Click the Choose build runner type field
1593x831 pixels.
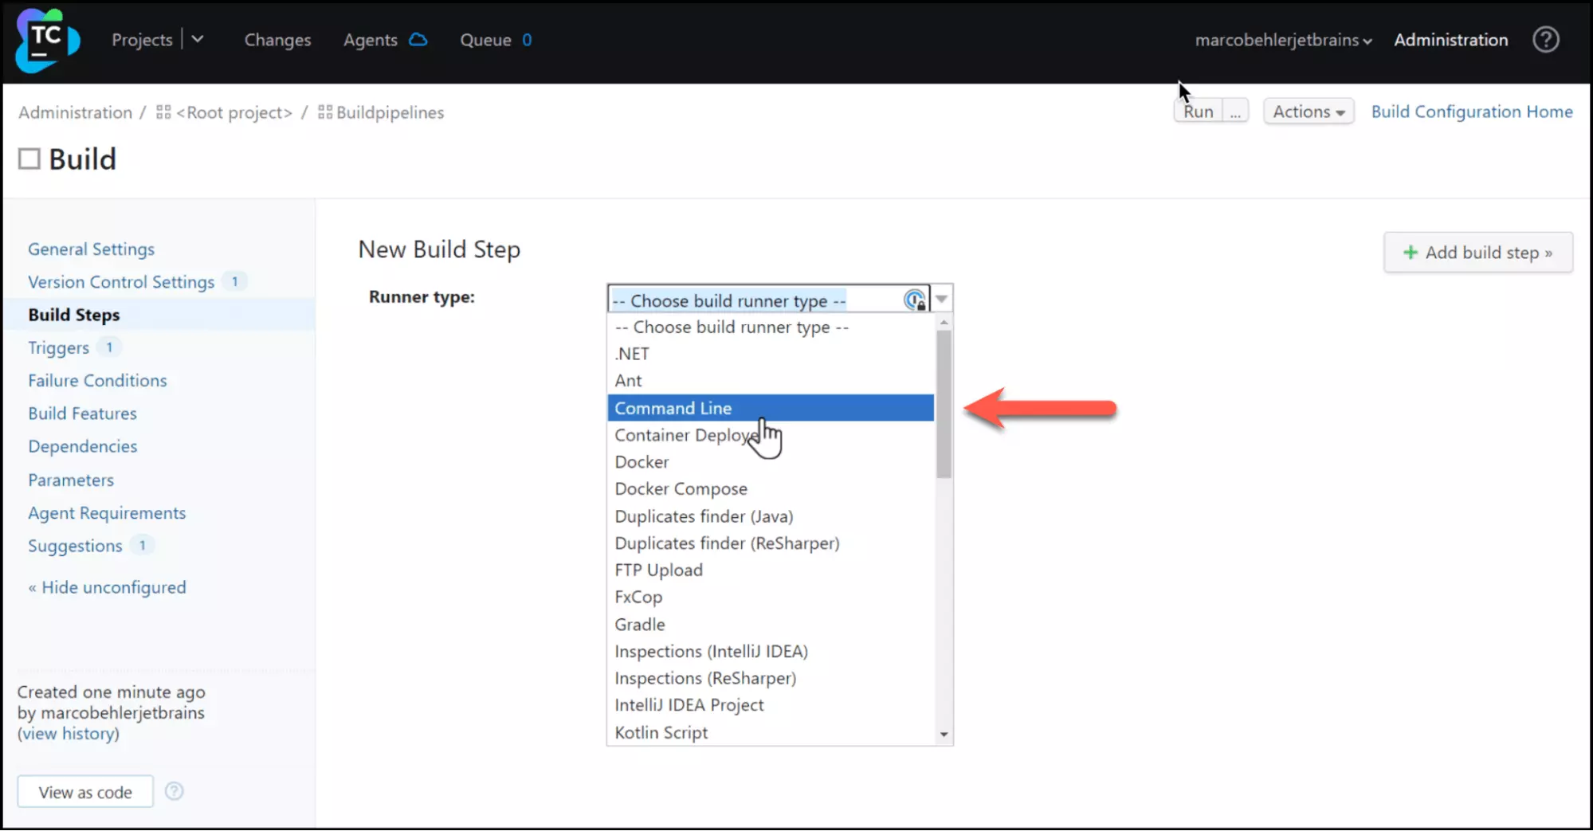click(757, 300)
